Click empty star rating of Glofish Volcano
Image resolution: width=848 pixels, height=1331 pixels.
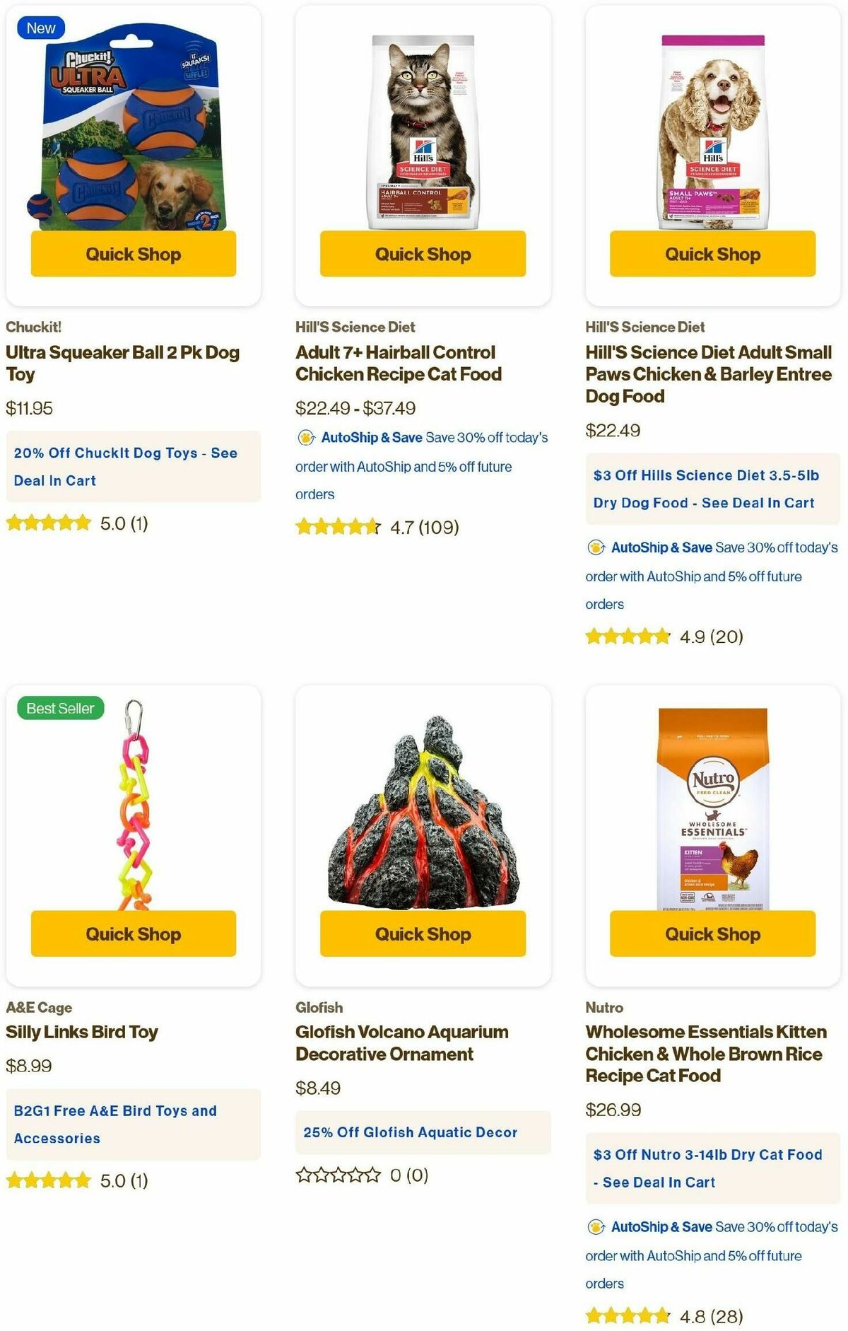click(338, 1175)
